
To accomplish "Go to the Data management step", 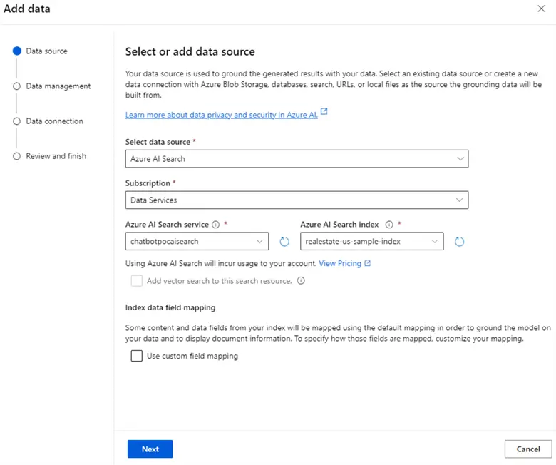I will pyautogui.click(x=58, y=86).
